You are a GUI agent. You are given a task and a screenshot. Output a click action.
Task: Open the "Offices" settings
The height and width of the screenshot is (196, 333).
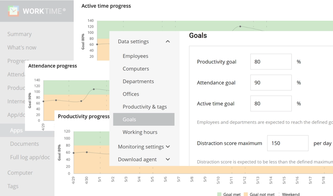tap(131, 94)
